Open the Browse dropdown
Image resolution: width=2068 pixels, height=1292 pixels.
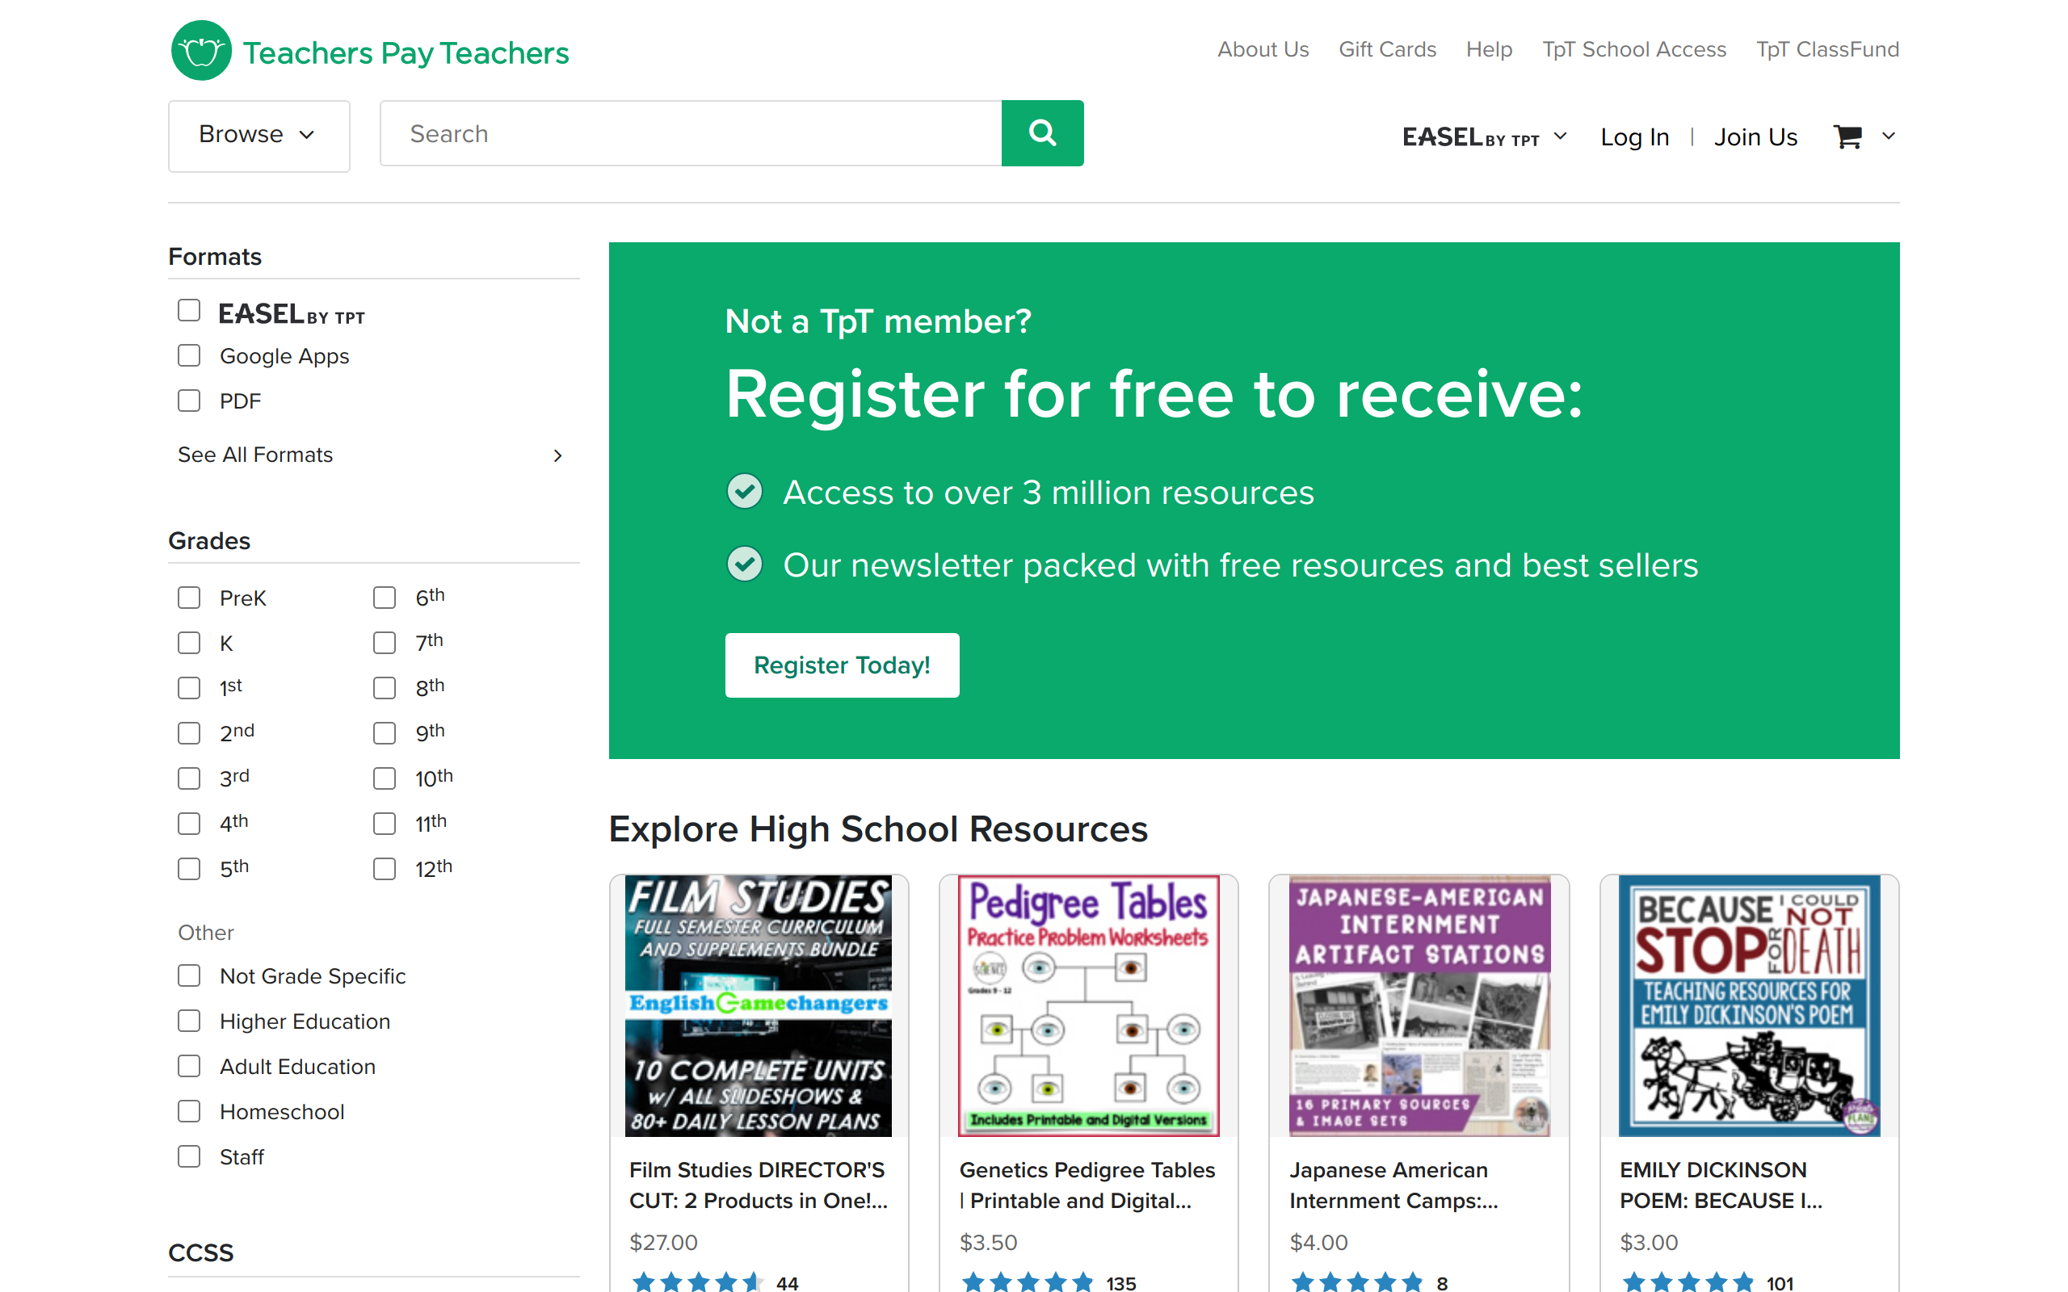258,135
